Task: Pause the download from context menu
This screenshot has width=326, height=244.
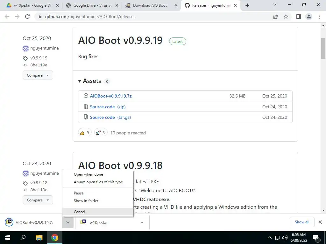Action: pos(98,193)
